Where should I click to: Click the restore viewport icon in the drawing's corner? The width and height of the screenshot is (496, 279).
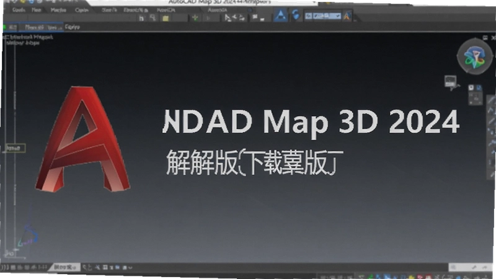point(485,38)
